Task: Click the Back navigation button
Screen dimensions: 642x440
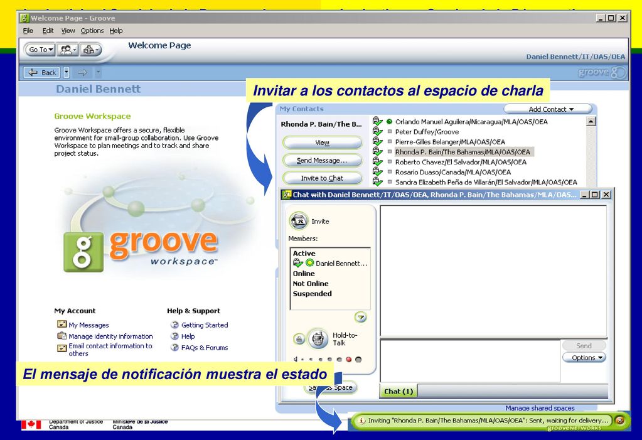Action: [41, 73]
